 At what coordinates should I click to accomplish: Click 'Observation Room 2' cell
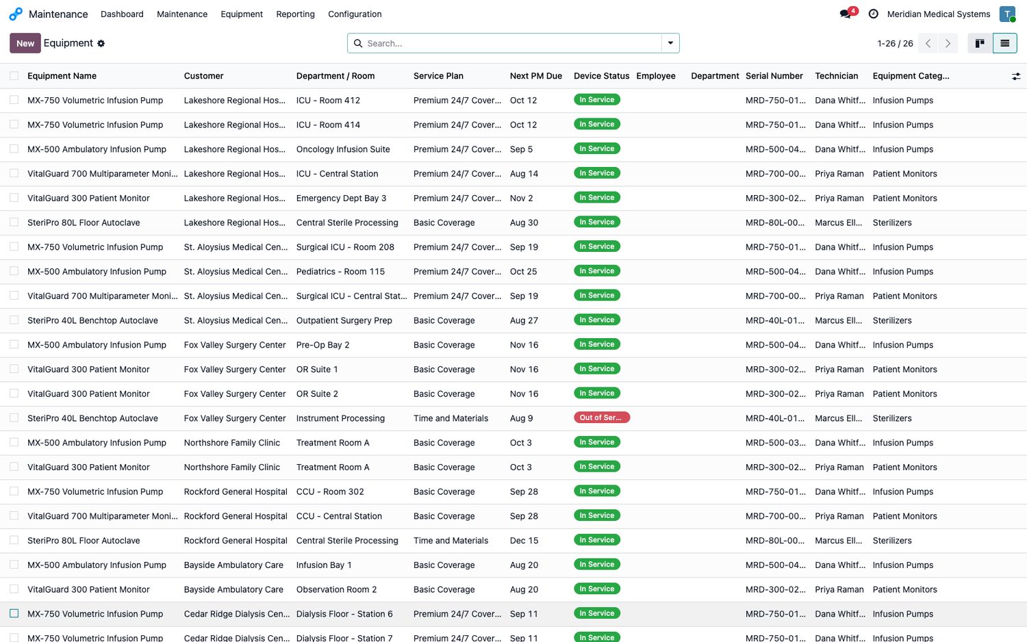(336, 589)
